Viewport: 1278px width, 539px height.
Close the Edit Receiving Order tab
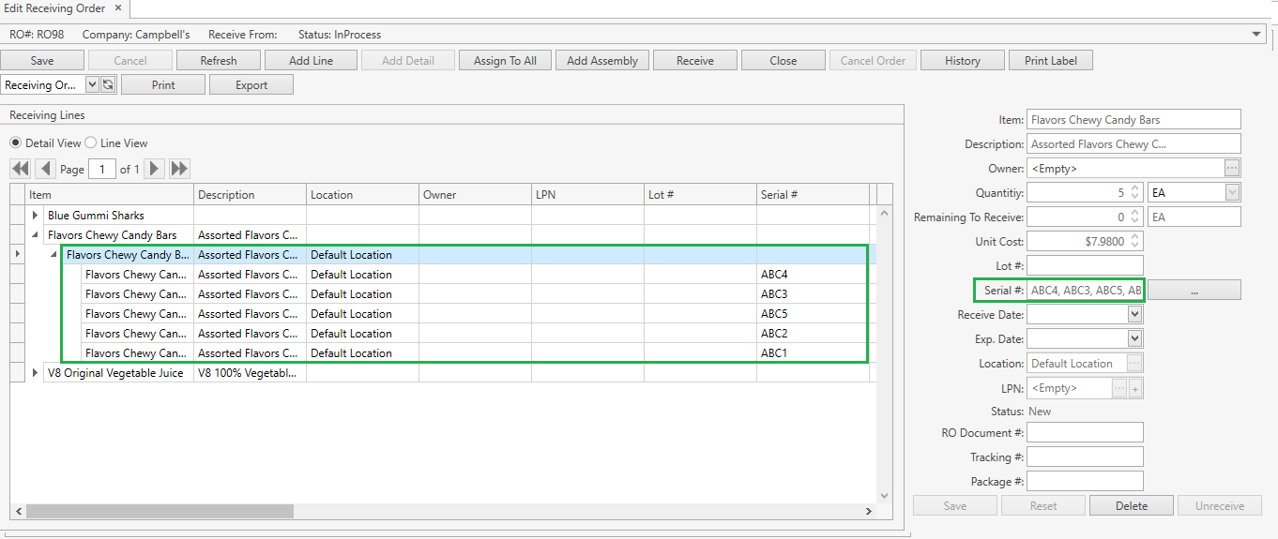pyautogui.click(x=117, y=8)
